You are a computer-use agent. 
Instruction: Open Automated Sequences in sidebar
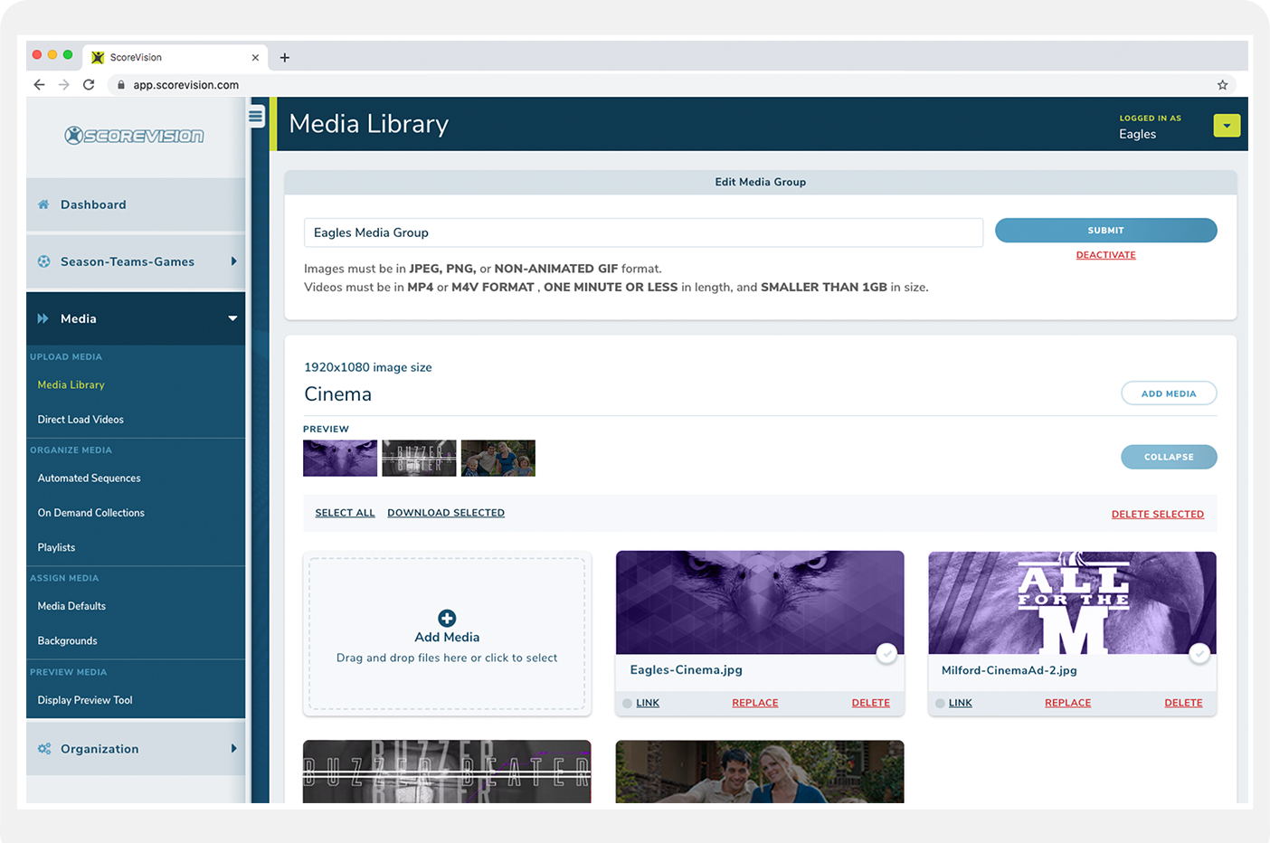point(89,478)
